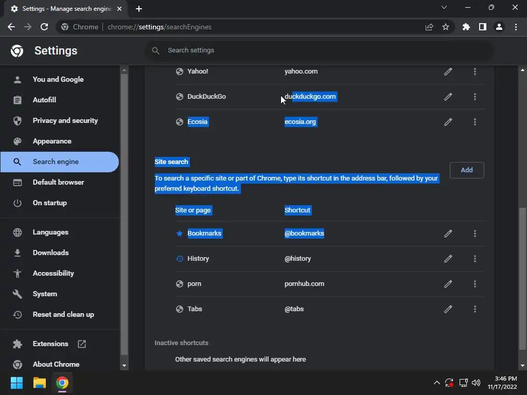Viewport: 527px width, 395px height.
Task: Select the ecosia.org shortcut text
Action: tap(300, 122)
